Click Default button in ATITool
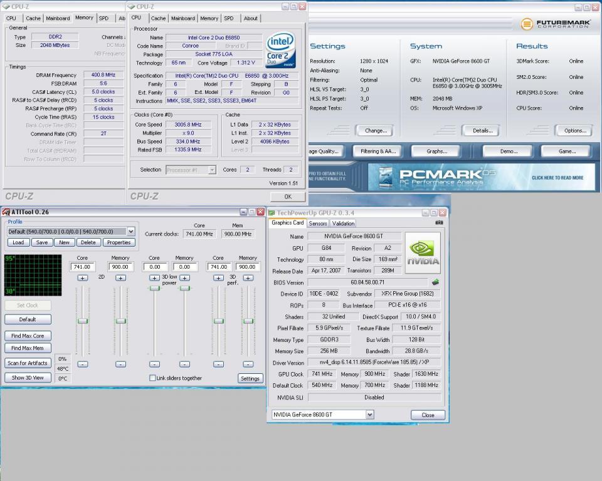This screenshot has width=602, height=481. pyautogui.click(x=28, y=319)
